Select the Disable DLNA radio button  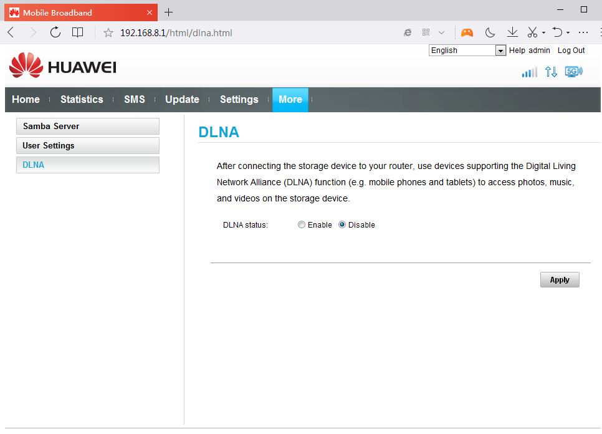tap(342, 225)
